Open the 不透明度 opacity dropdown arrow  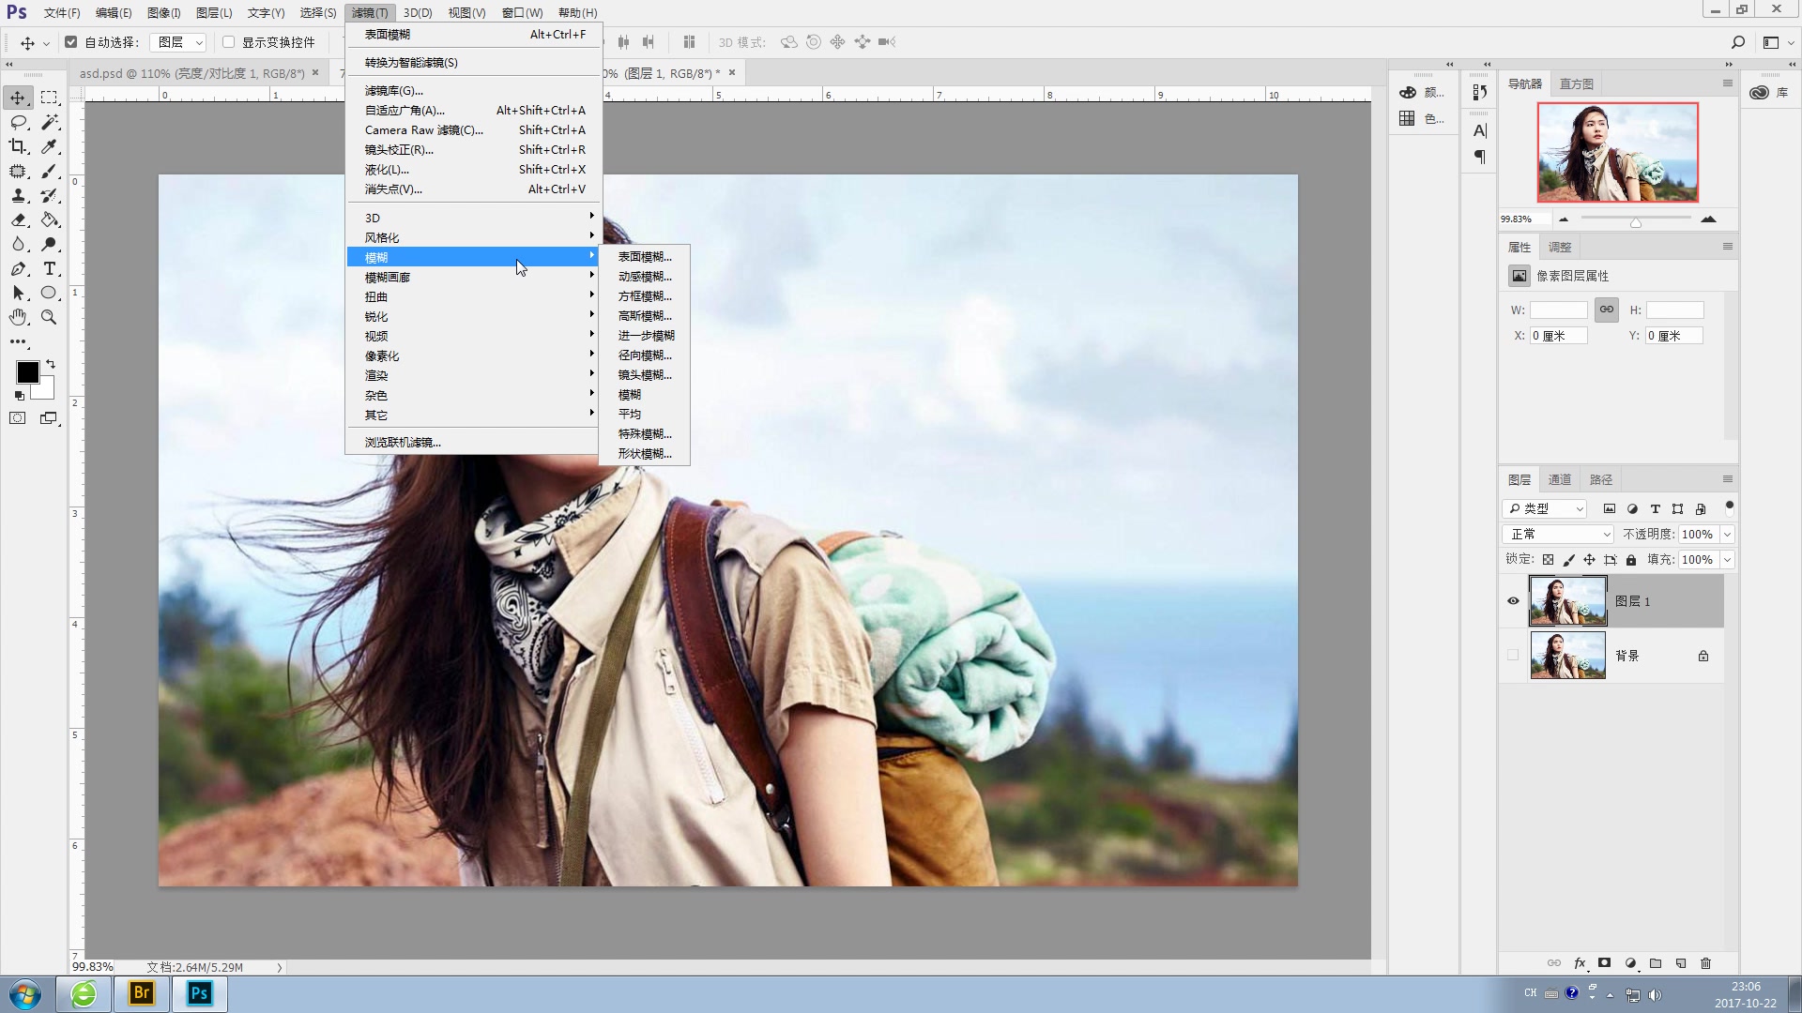pos(1727,534)
